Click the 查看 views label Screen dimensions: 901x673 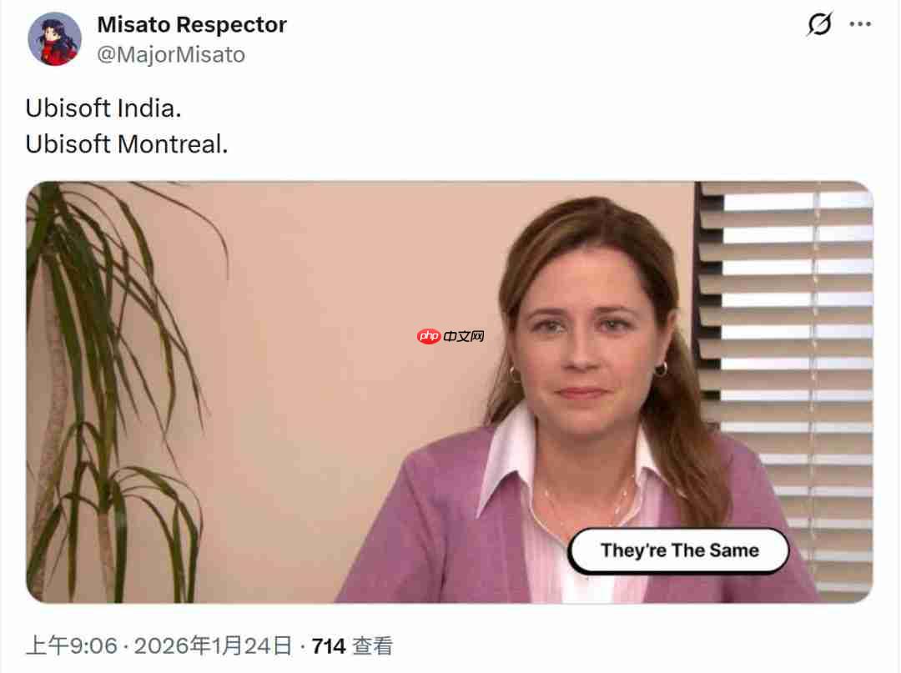pos(372,646)
